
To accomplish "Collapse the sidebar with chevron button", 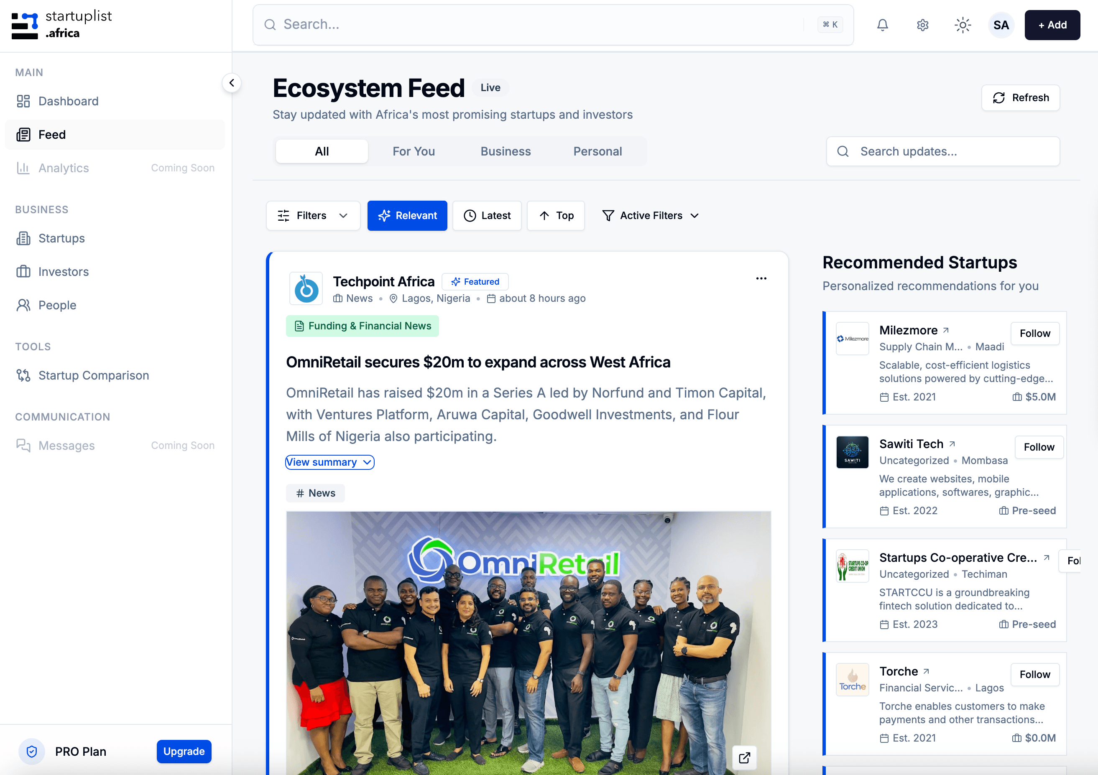I will 232,83.
